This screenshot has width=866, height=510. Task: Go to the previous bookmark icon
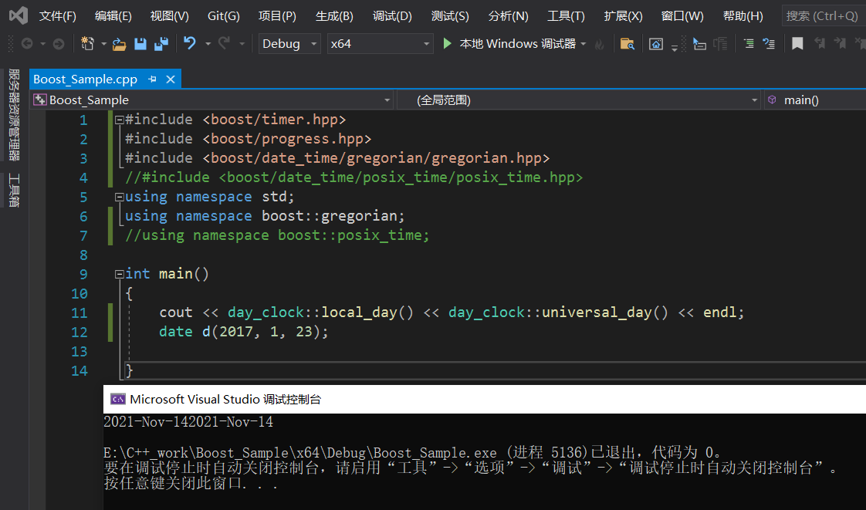click(820, 43)
